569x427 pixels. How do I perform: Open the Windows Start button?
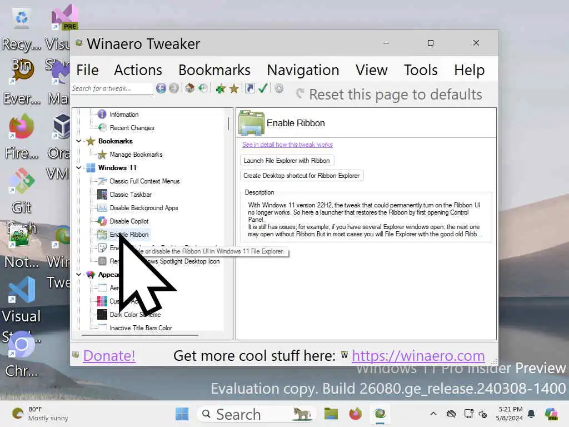point(182,414)
